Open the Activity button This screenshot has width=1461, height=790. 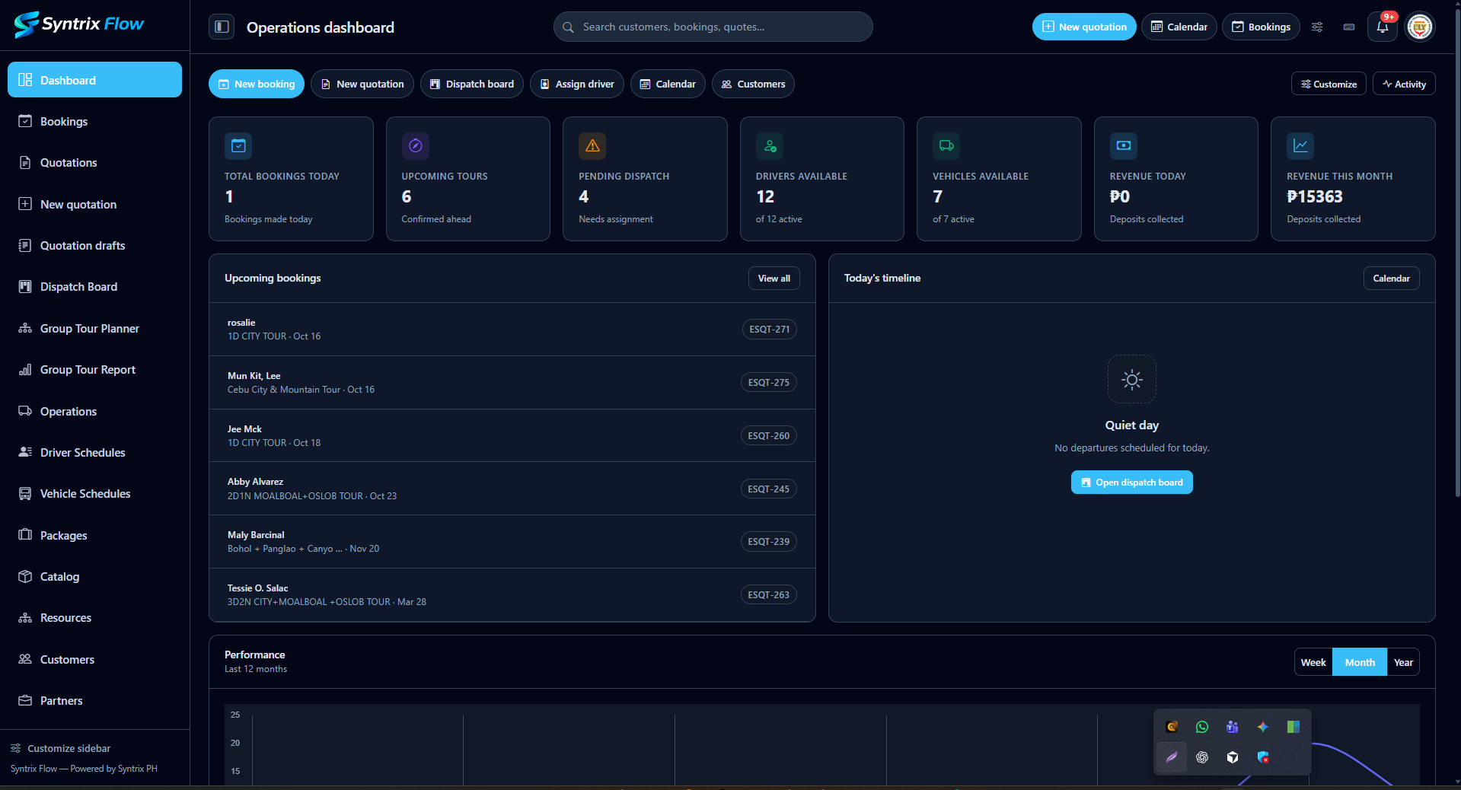click(1404, 84)
